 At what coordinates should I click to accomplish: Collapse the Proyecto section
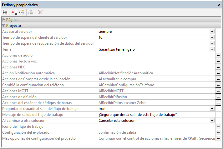click(4, 26)
